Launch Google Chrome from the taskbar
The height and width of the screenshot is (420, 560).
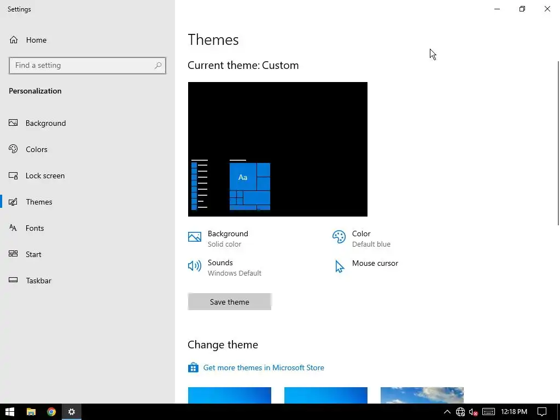point(51,412)
